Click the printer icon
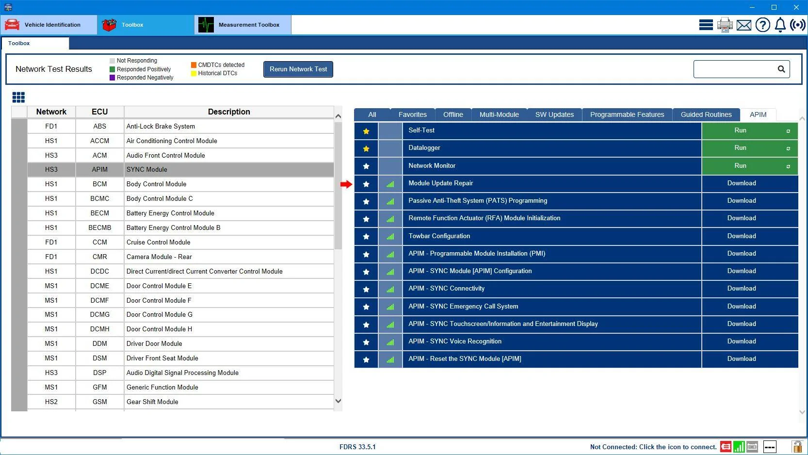The width and height of the screenshot is (808, 455). [x=725, y=25]
